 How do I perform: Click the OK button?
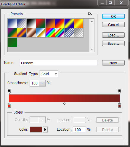coord(113,16)
